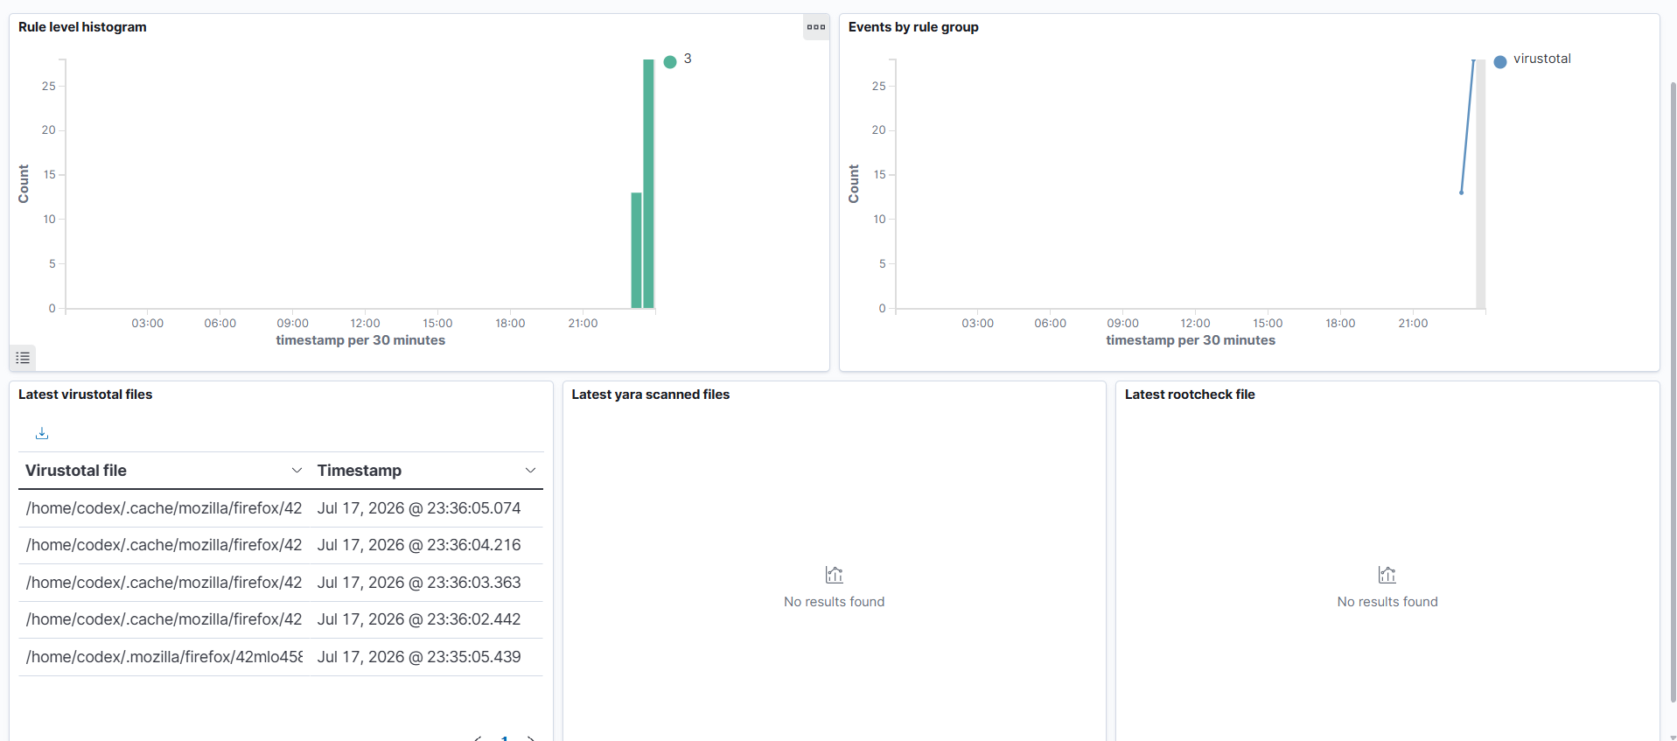Select the row with timestamp 23:36:02.442
Viewport: 1677px width, 741px height.
click(x=281, y=619)
